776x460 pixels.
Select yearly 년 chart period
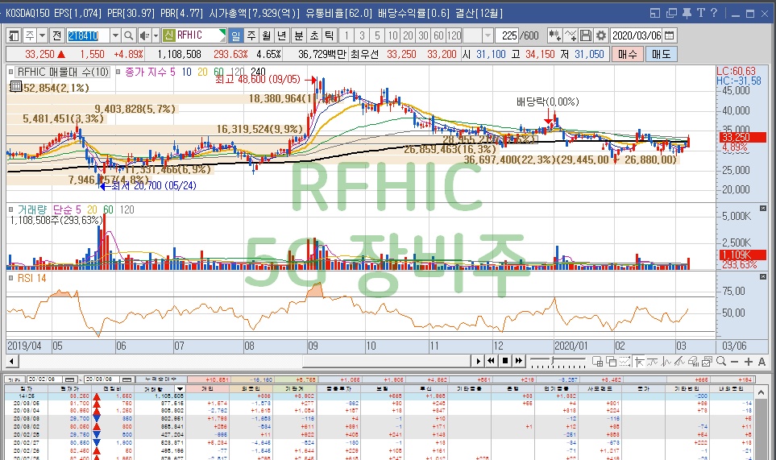pos(281,35)
